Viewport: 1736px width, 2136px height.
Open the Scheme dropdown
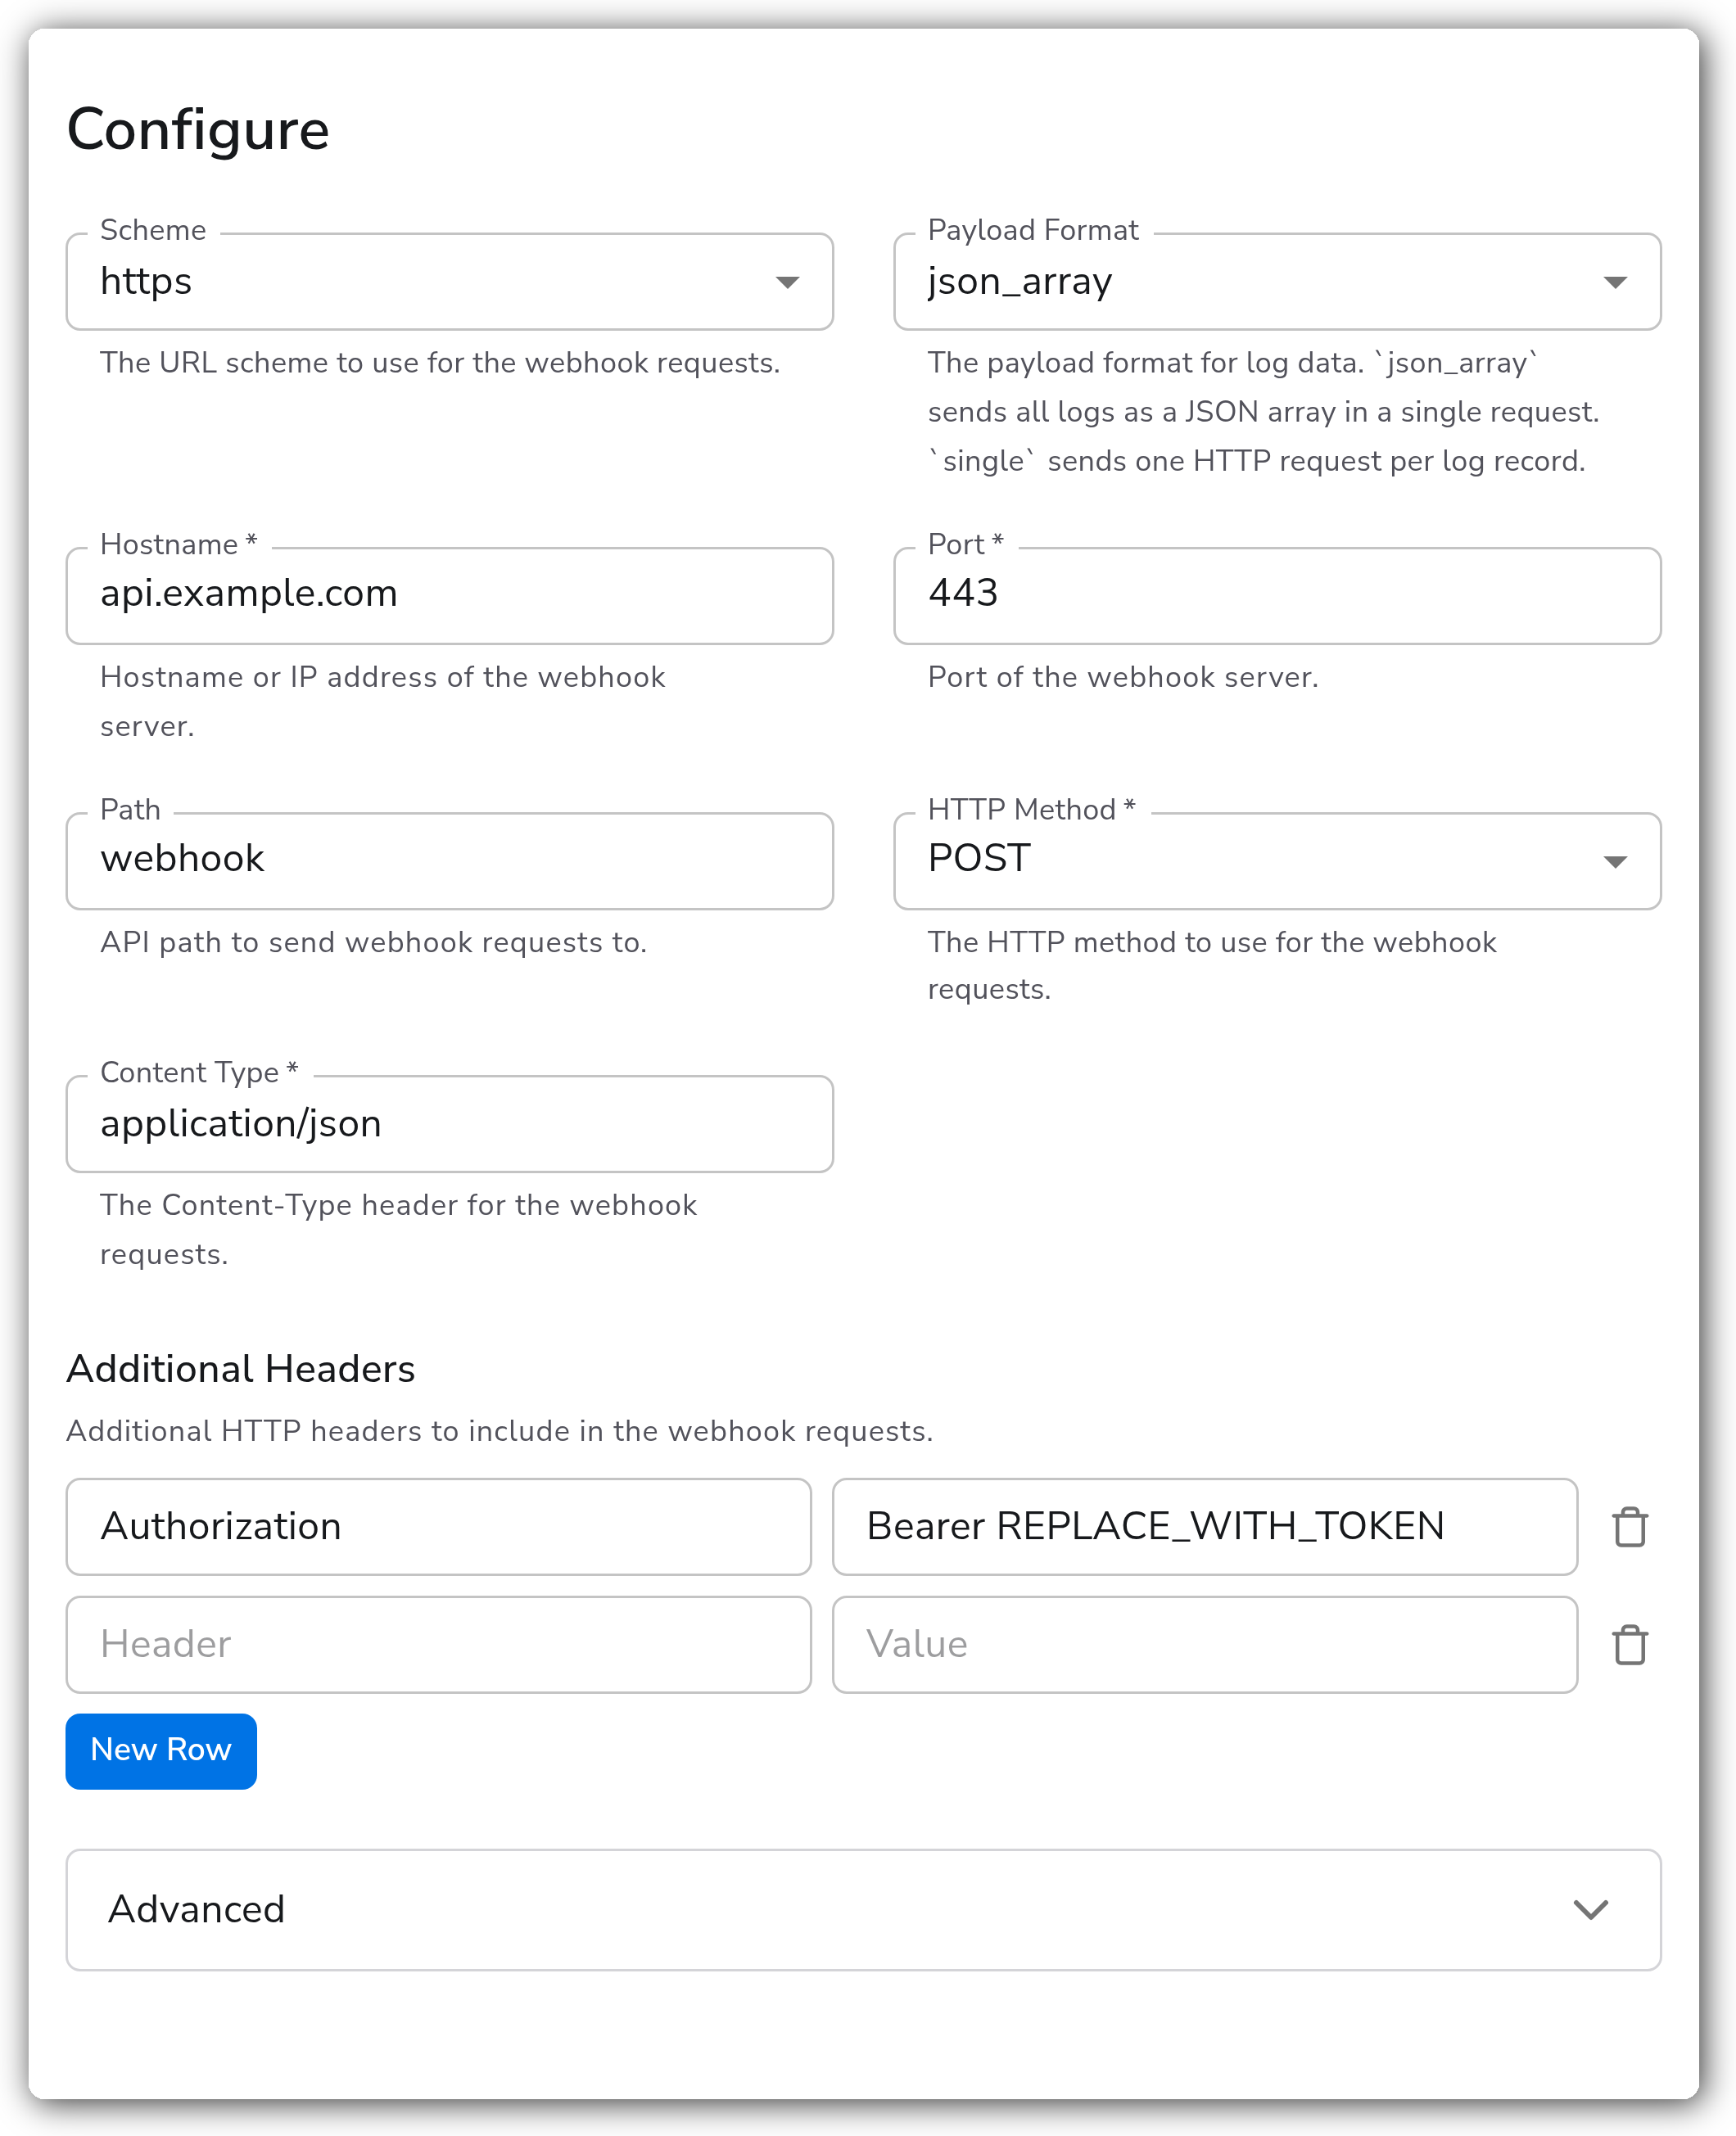(449, 282)
